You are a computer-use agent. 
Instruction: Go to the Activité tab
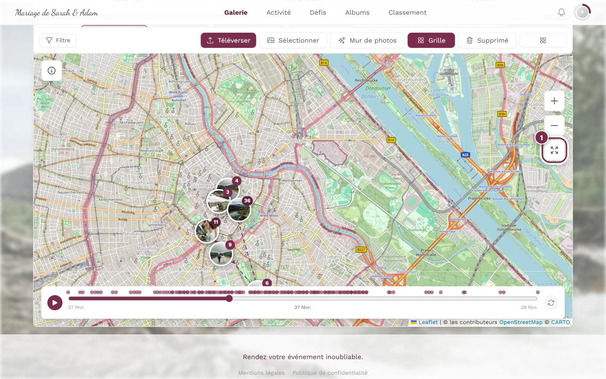[x=279, y=13]
